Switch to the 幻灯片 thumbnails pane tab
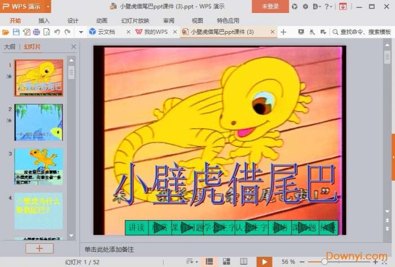395x267 pixels. coord(32,47)
